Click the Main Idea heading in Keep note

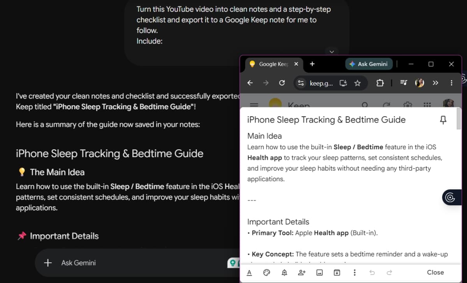coord(265,136)
